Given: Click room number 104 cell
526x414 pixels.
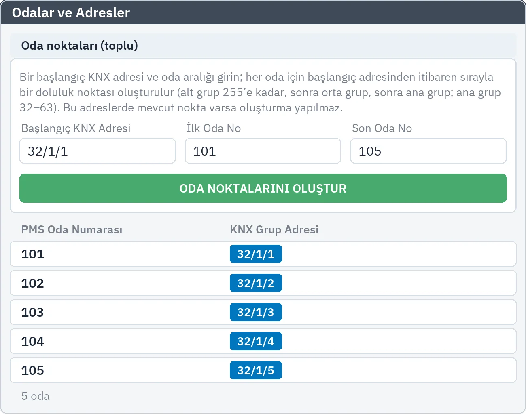Looking at the screenshot, I should [x=32, y=341].
